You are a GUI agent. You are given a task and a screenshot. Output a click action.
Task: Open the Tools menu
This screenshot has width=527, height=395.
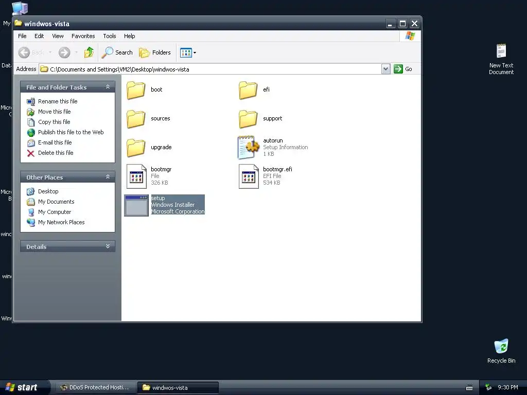pyautogui.click(x=110, y=36)
